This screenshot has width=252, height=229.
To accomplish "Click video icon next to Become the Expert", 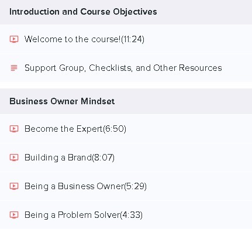I will [x=14, y=129].
